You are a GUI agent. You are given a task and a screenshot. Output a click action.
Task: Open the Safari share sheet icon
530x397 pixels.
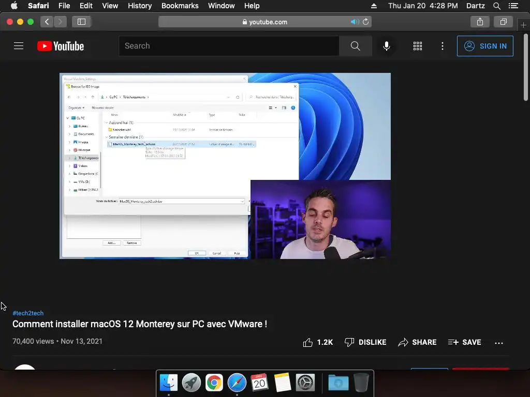click(x=480, y=22)
